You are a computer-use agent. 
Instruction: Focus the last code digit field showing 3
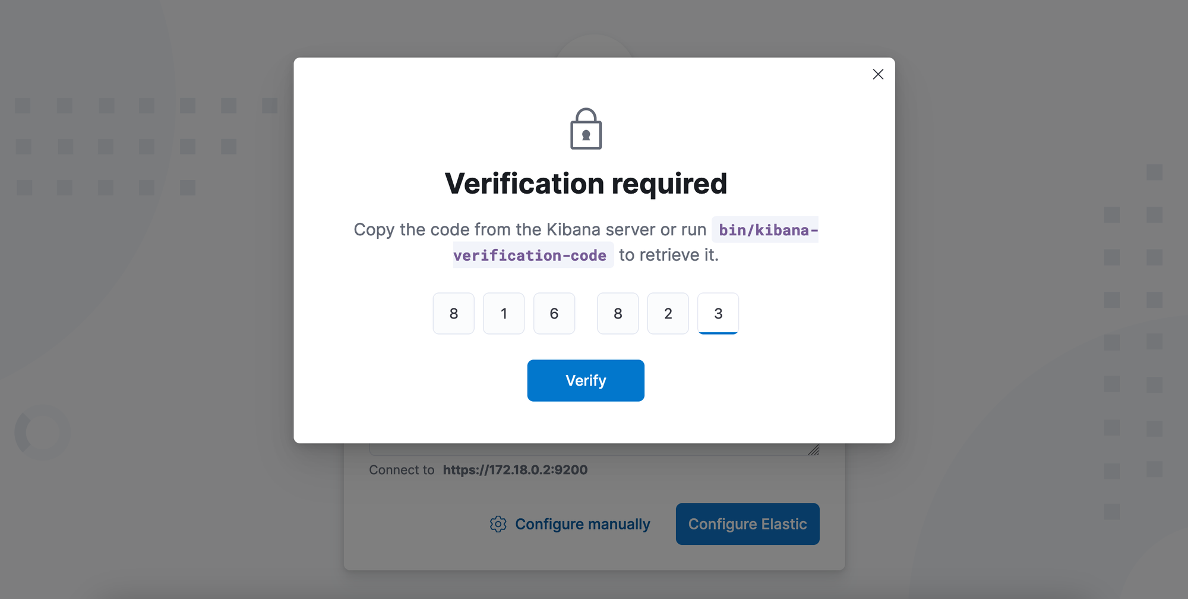pyautogui.click(x=718, y=313)
